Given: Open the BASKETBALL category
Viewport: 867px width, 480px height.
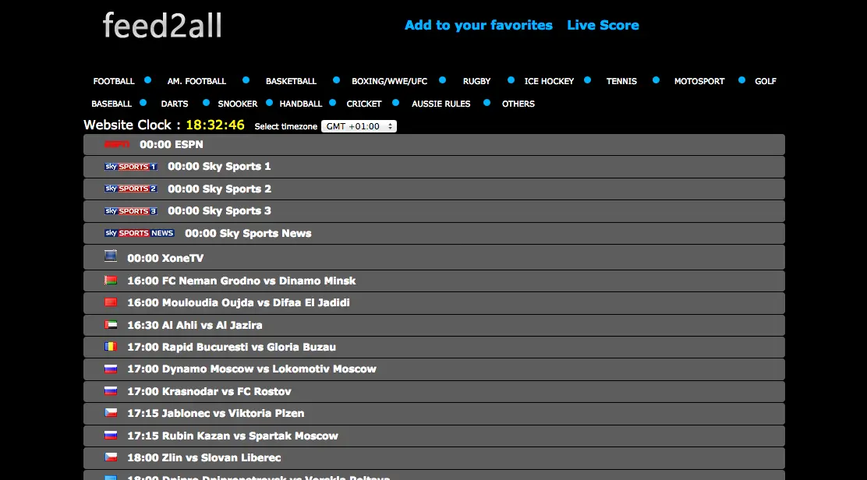Looking at the screenshot, I should [291, 81].
